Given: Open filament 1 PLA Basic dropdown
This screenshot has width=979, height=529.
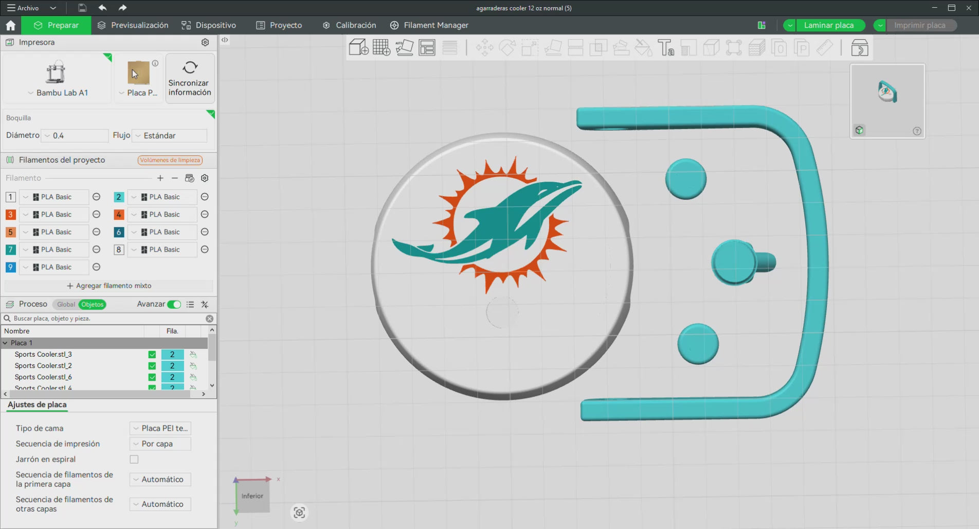Looking at the screenshot, I should click(x=54, y=197).
